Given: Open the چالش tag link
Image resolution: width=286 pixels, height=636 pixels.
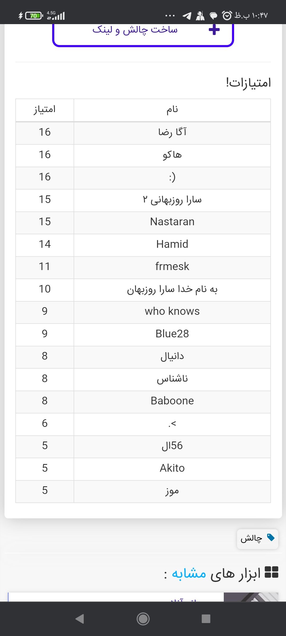Looking at the screenshot, I should [x=252, y=539].
